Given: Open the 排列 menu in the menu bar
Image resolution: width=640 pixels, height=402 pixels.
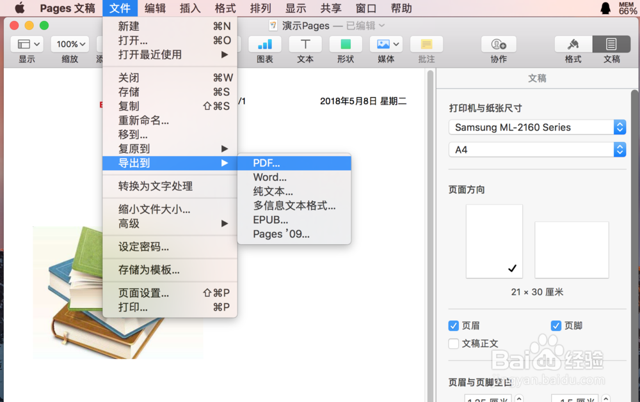Looking at the screenshot, I should [260, 8].
